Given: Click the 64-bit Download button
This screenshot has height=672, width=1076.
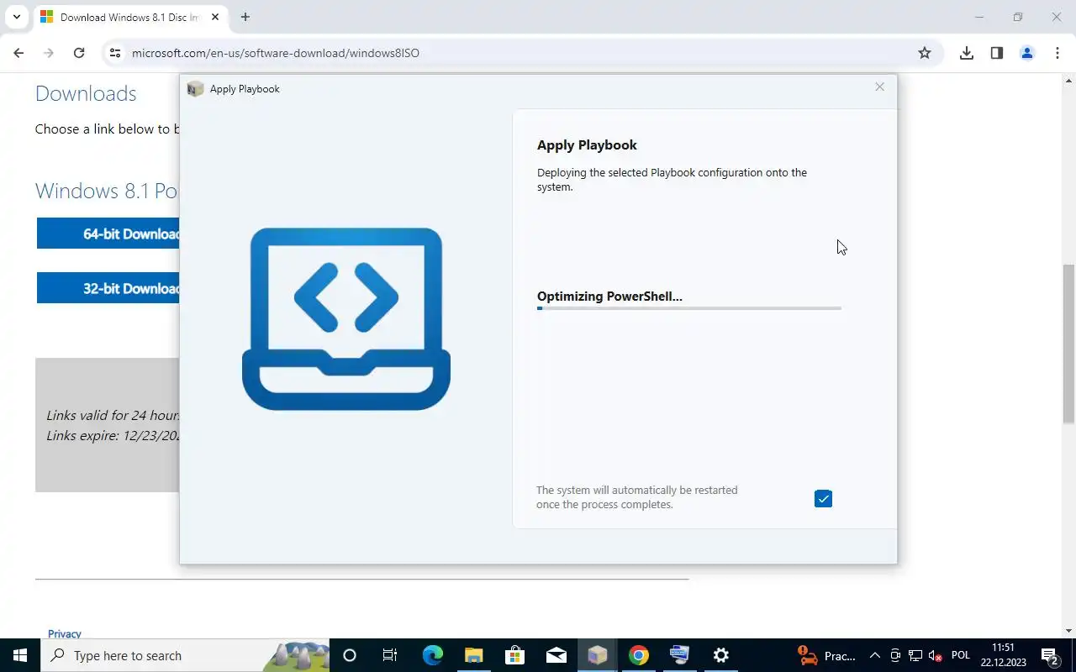Looking at the screenshot, I should [108, 234].
